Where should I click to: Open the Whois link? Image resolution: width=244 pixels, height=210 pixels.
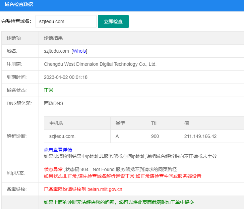[79, 51]
